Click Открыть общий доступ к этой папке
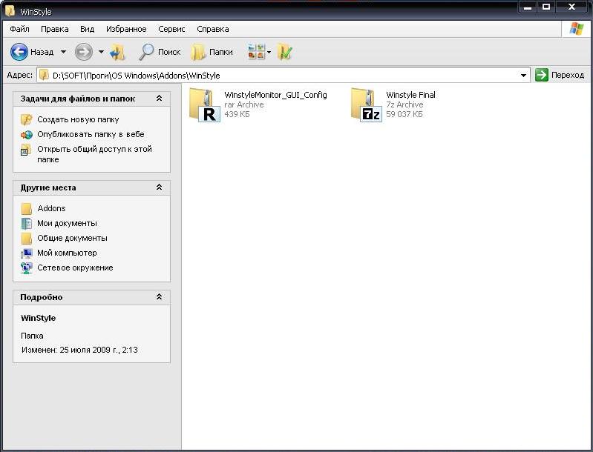This screenshot has width=593, height=452. coord(94,154)
